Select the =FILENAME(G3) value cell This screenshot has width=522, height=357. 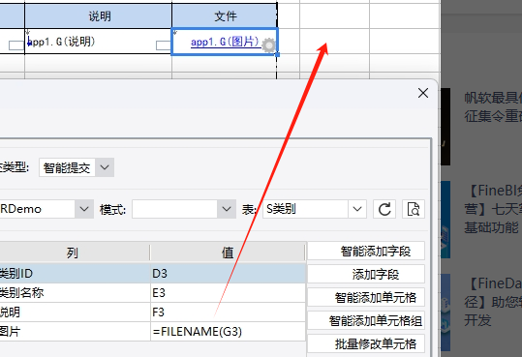coord(228,332)
